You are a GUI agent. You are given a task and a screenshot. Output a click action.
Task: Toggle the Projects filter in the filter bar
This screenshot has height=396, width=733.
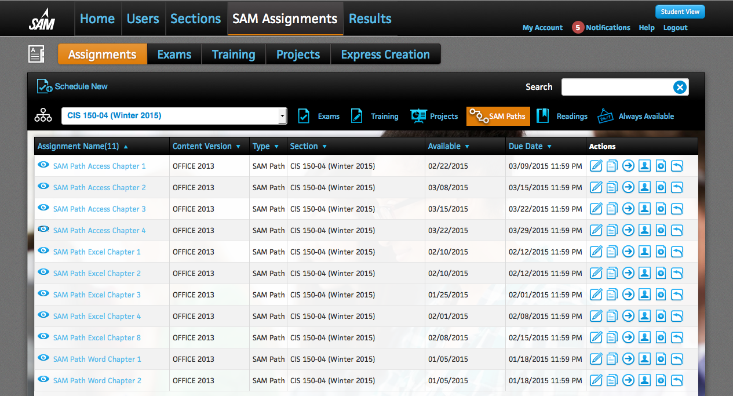tap(434, 116)
